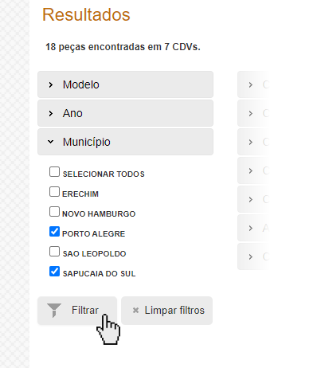Click the Resultados heading
The width and height of the screenshot is (321, 368).
click(86, 14)
